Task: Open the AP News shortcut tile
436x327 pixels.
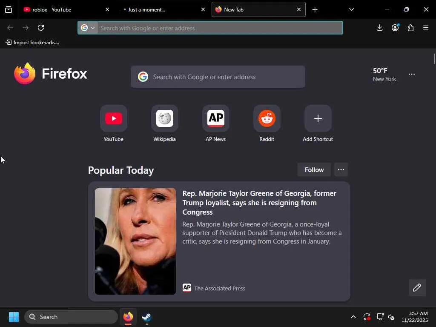Action: tap(216, 118)
